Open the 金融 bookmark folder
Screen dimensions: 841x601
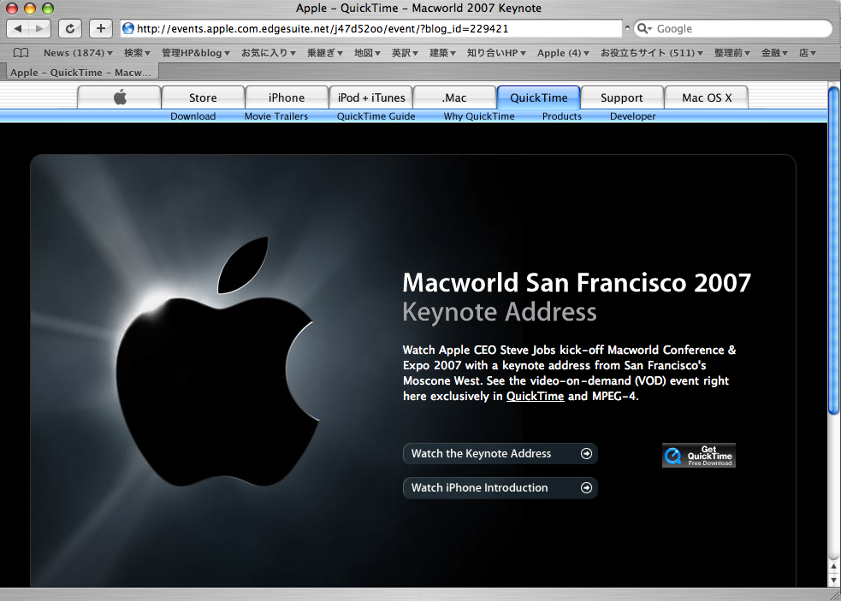pyautogui.click(x=774, y=52)
